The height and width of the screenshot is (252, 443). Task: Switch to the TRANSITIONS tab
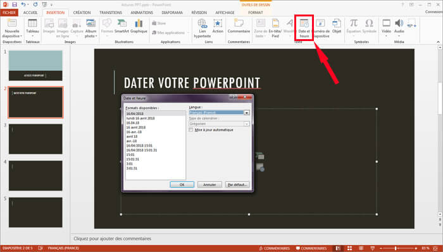[x=111, y=13]
